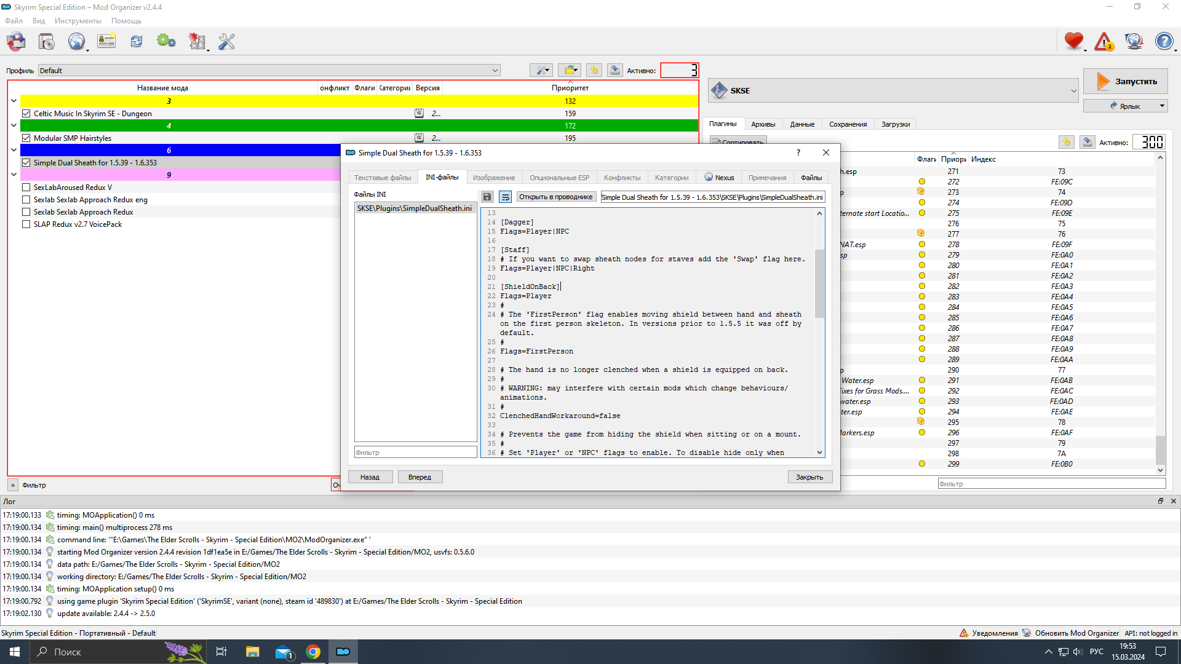Uncheck Celtic Music In Skyrim SE mod
Screen dimensions: 1181x664
26,114
